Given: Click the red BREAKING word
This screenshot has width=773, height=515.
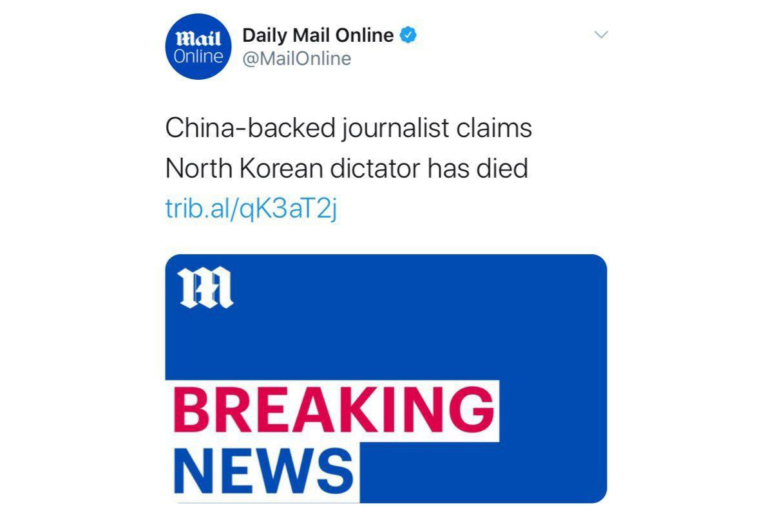Looking at the screenshot, I should click(x=334, y=411).
